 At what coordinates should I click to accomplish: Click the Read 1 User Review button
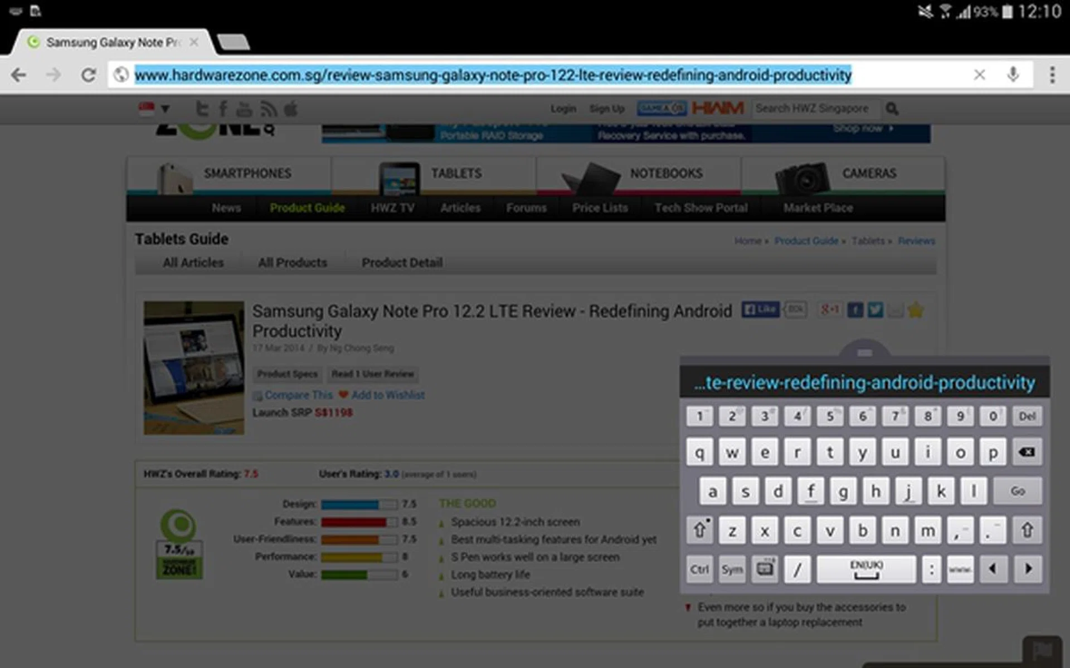(372, 374)
